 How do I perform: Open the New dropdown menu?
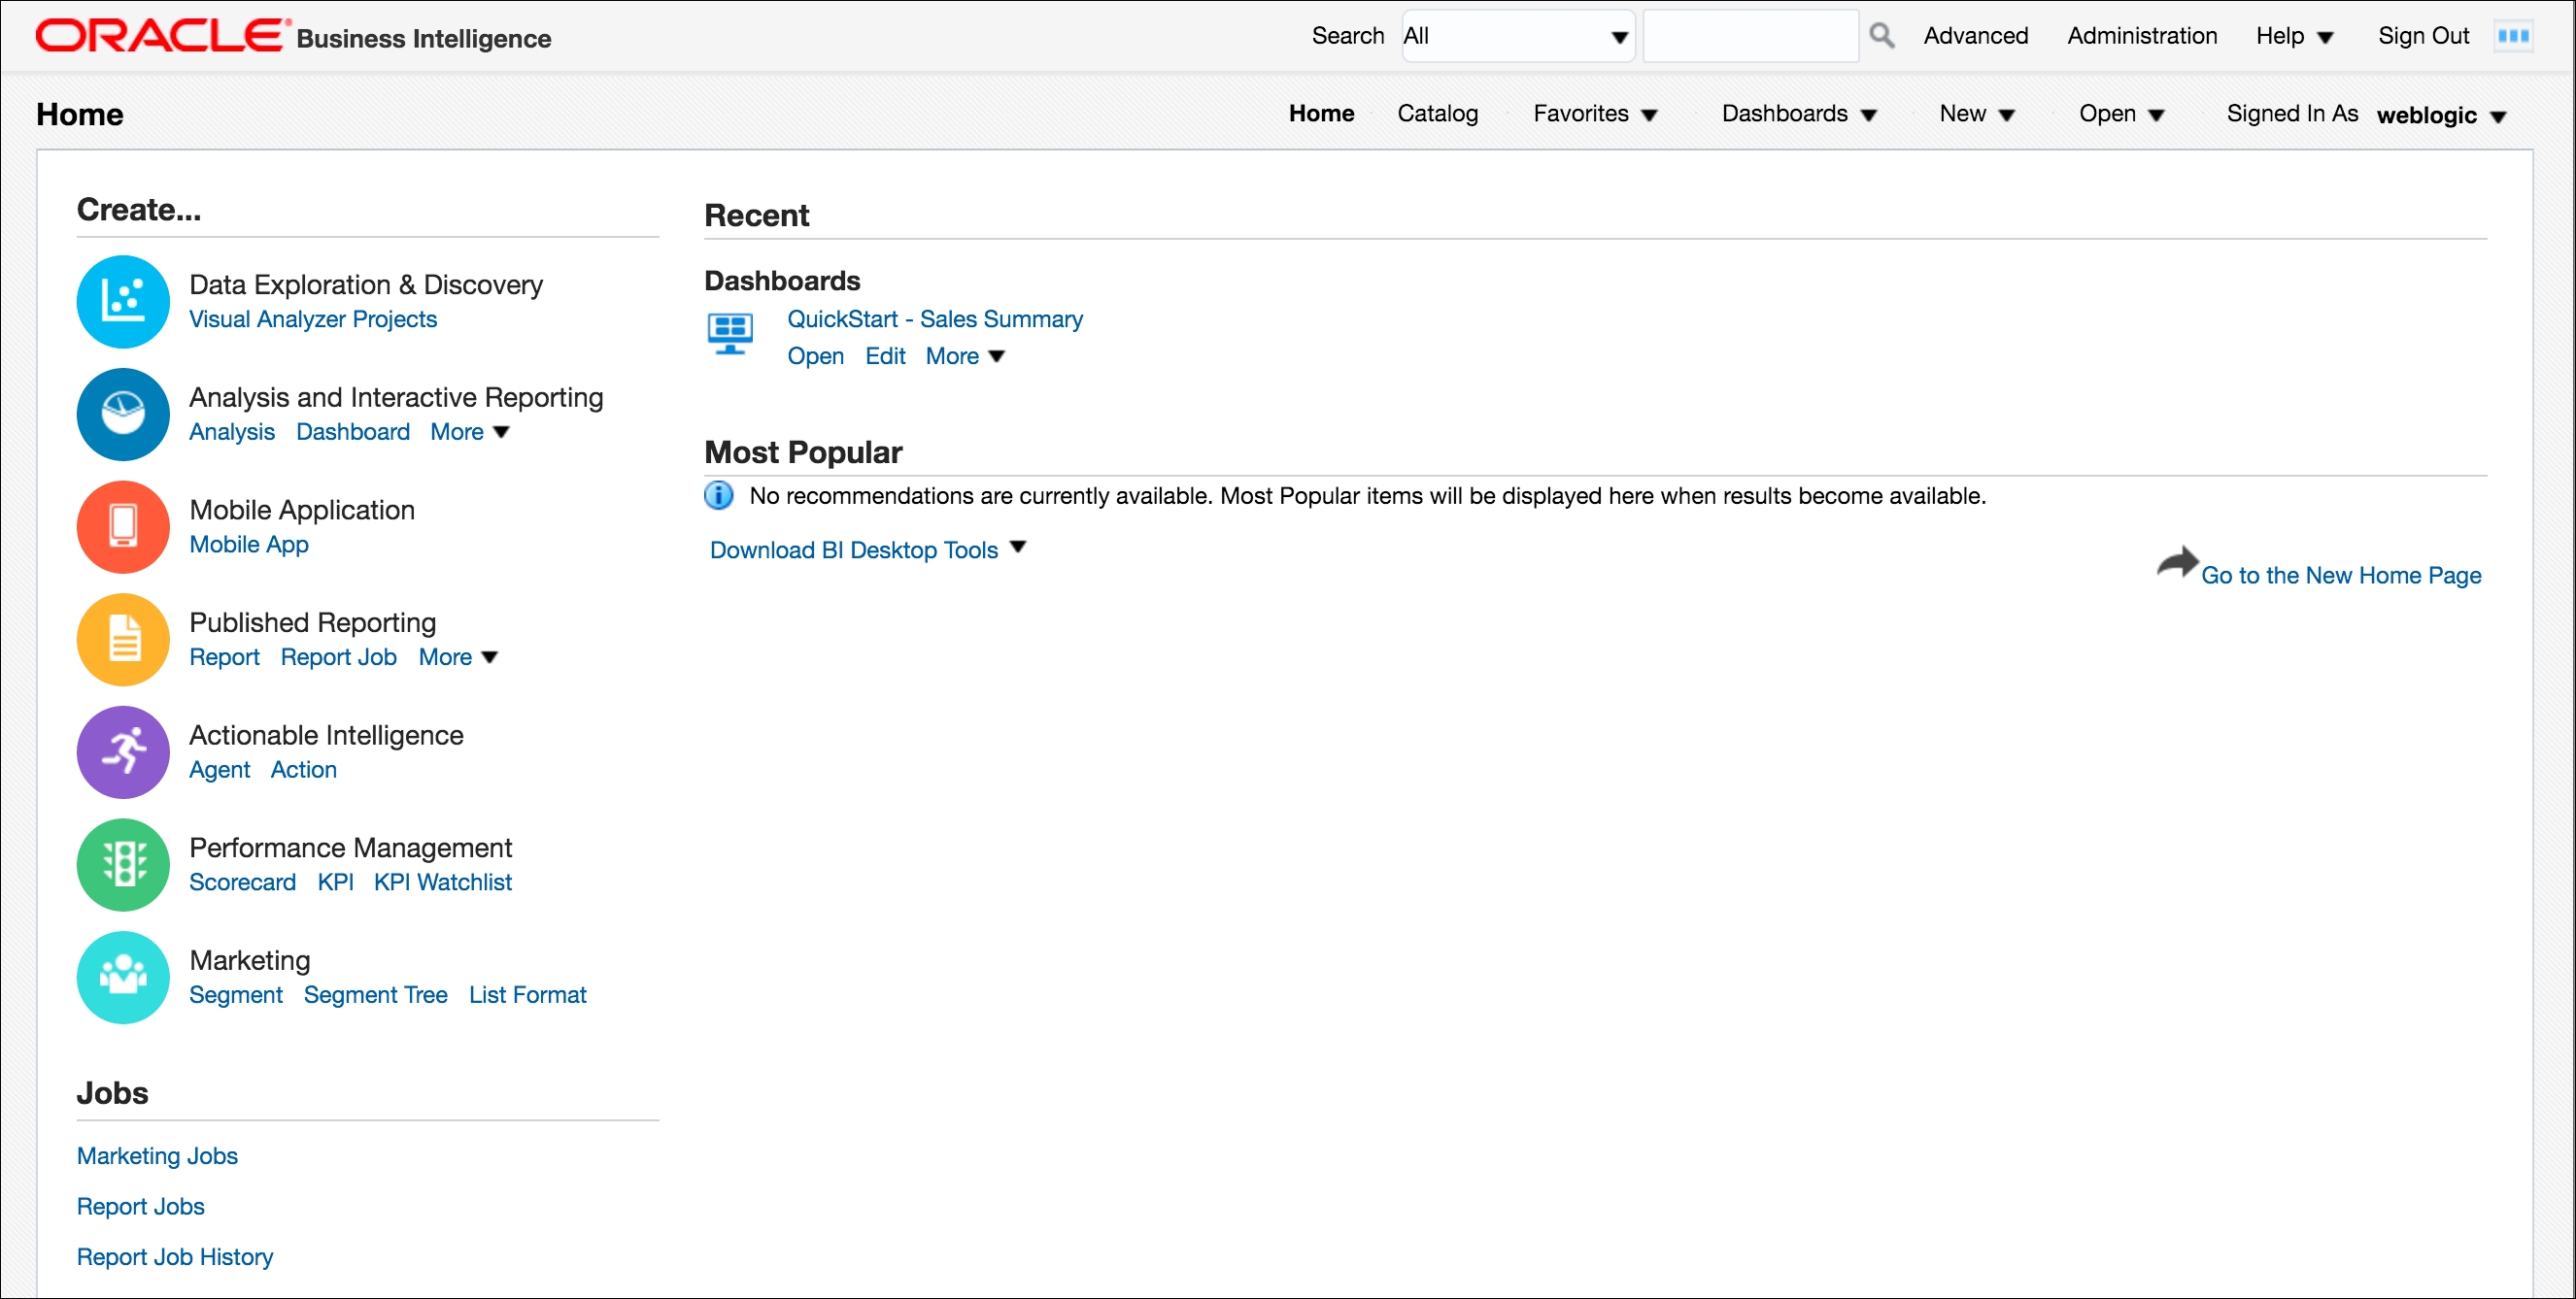point(1976,114)
